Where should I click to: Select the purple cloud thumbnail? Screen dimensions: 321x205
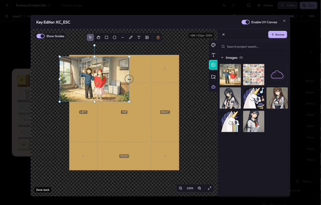[277, 74]
